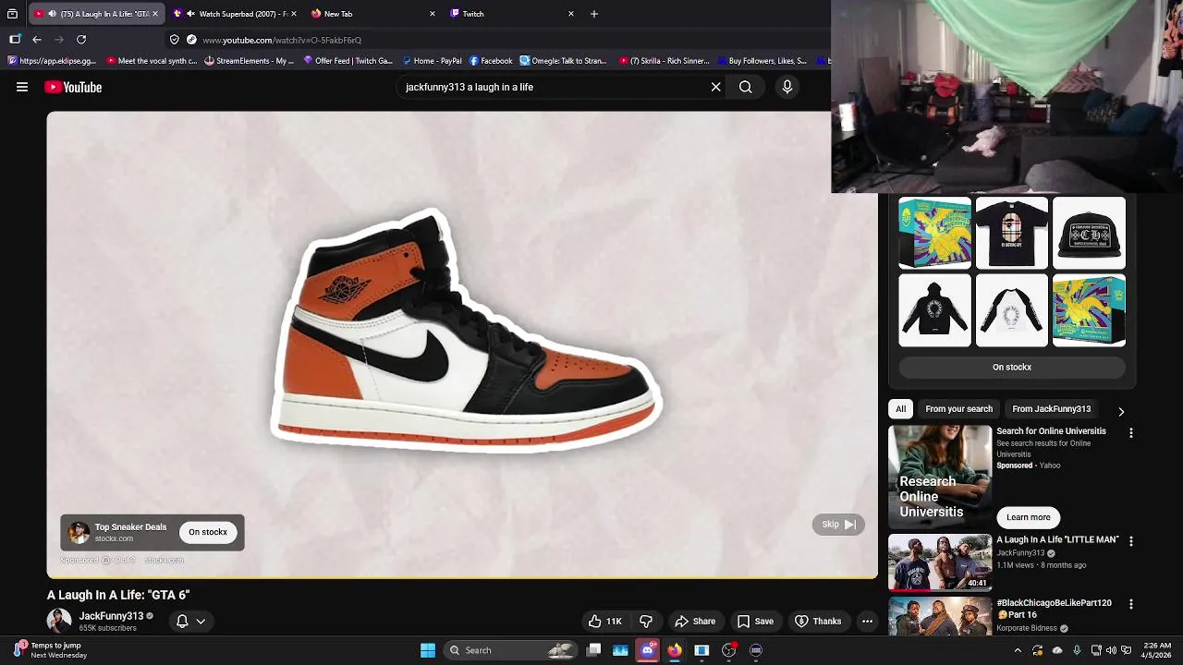Play A Laugh In A Life LITTLE MAN thumbnail
Viewport: 1183px width, 665px height.
click(940, 562)
